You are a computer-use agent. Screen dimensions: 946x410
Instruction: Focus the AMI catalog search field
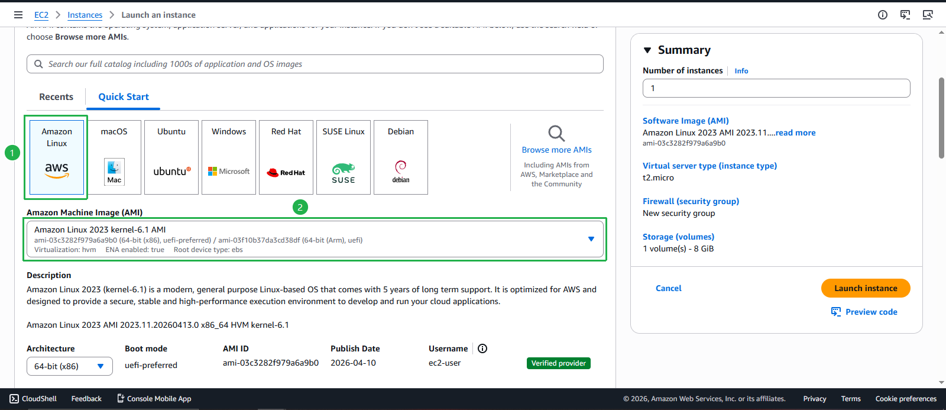(x=315, y=64)
